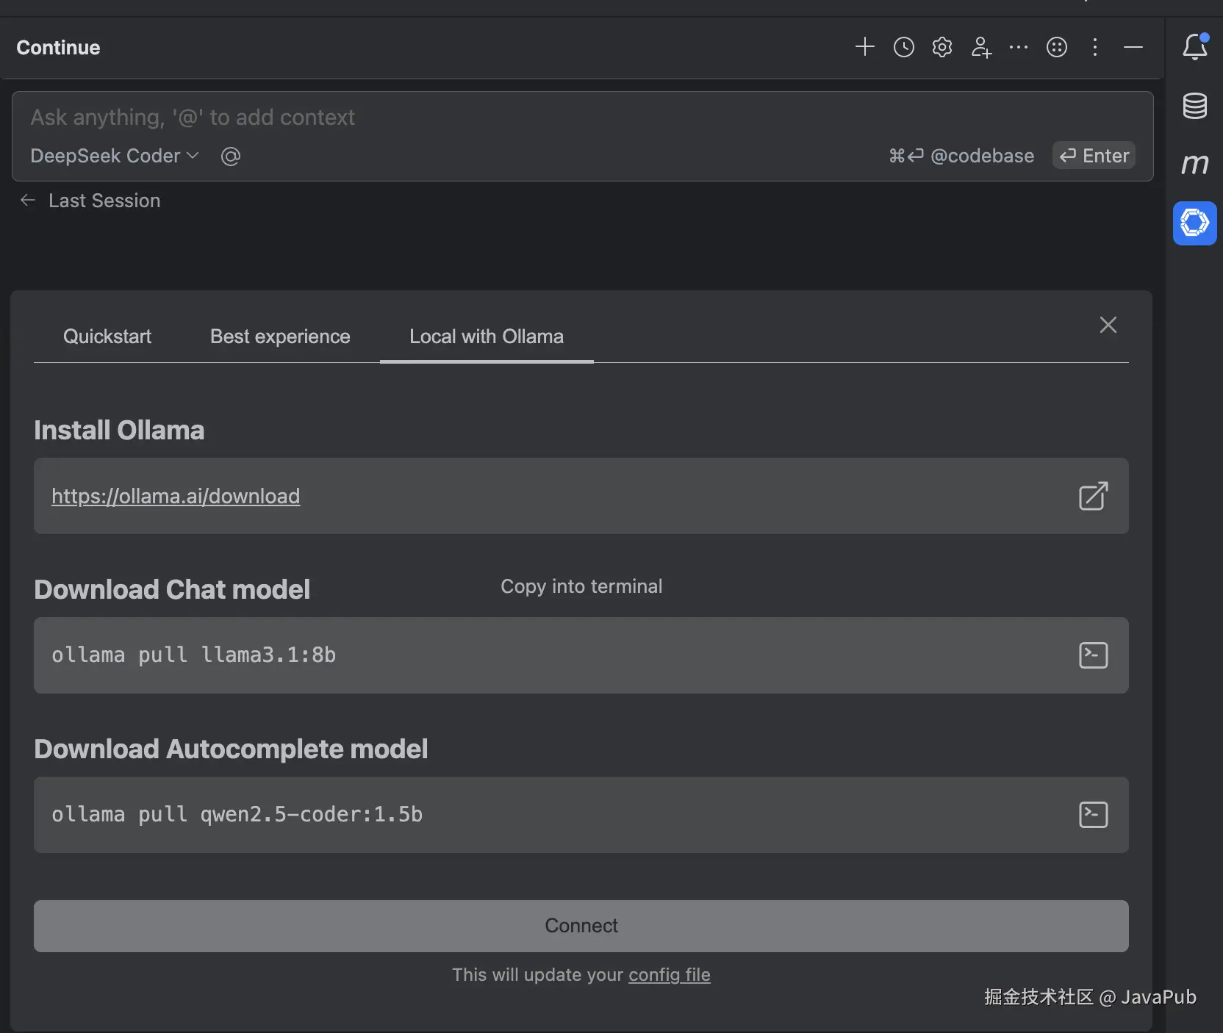Open vertical kebab options menu
1223x1033 pixels.
pos(1094,47)
